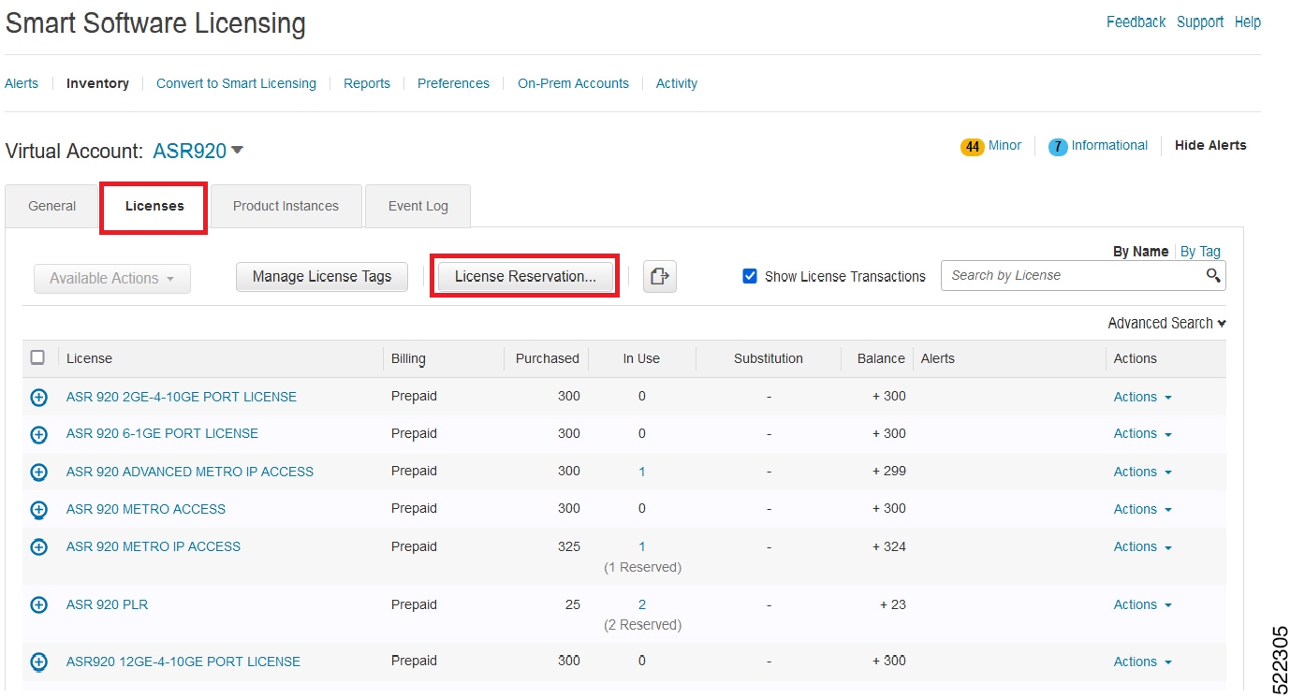Click the Balance column header

[x=881, y=358]
